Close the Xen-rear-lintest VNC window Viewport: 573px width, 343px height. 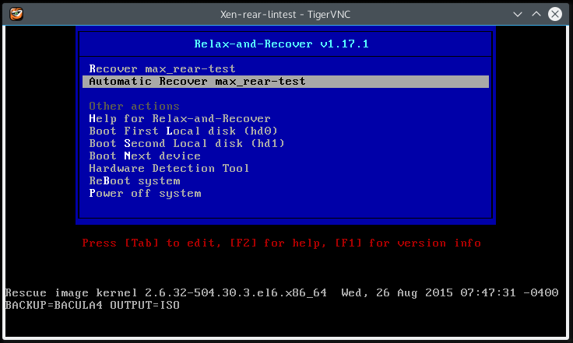pyautogui.click(x=555, y=14)
